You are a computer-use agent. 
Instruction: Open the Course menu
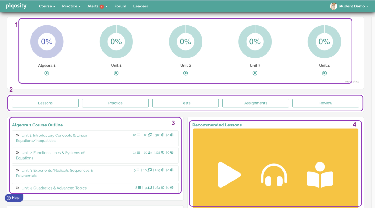47,6
